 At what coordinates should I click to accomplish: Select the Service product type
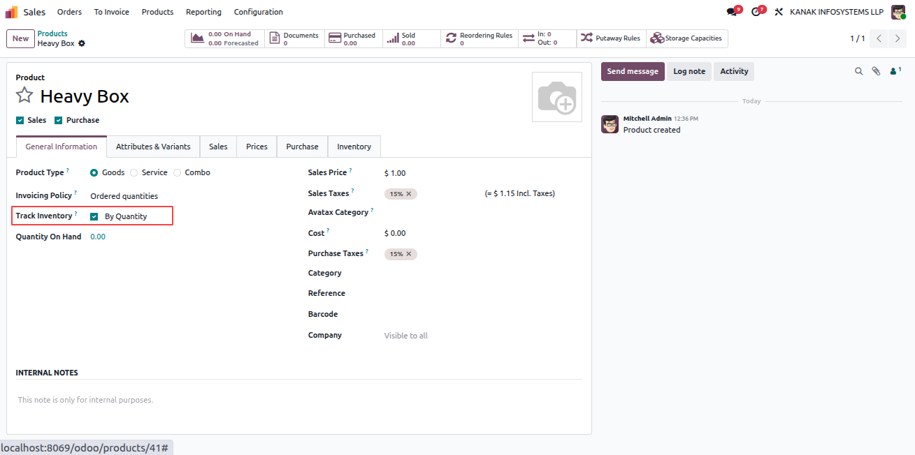[134, 172]
